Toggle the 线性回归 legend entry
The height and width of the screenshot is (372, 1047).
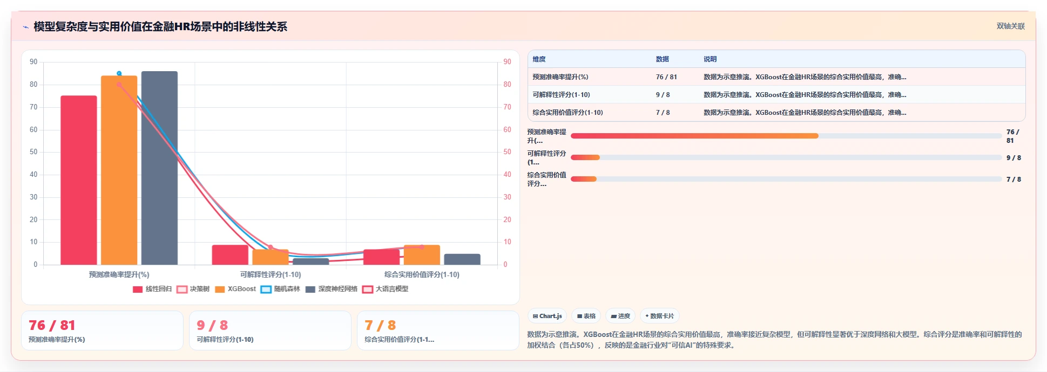click(x=152, y=289)
